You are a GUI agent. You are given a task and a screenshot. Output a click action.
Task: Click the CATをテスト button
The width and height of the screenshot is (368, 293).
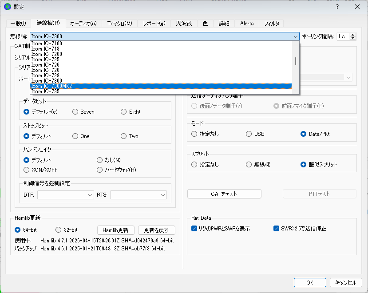pyautogui.click(x=224, y=194)
